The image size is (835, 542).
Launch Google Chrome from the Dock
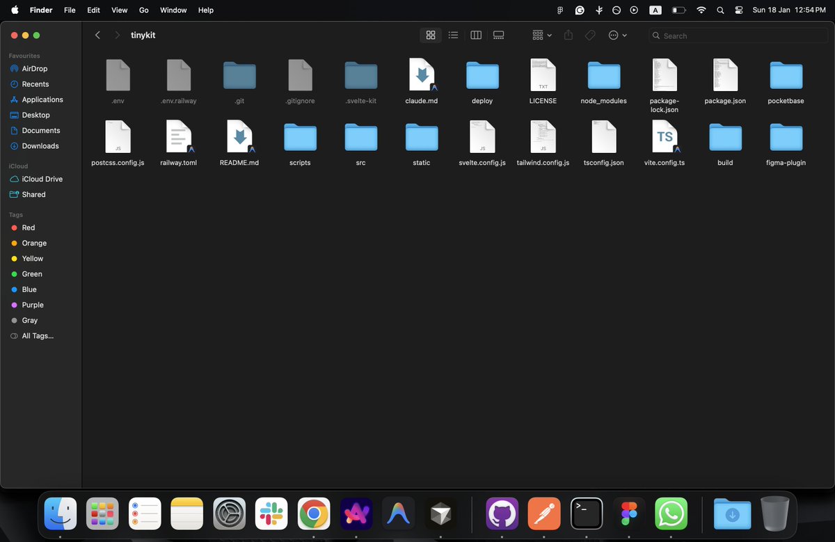314,514
